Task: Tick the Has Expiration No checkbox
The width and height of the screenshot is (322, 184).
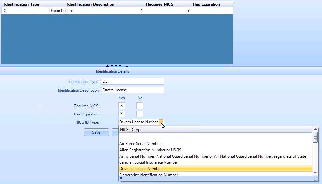Action: (x=140, y=114)
